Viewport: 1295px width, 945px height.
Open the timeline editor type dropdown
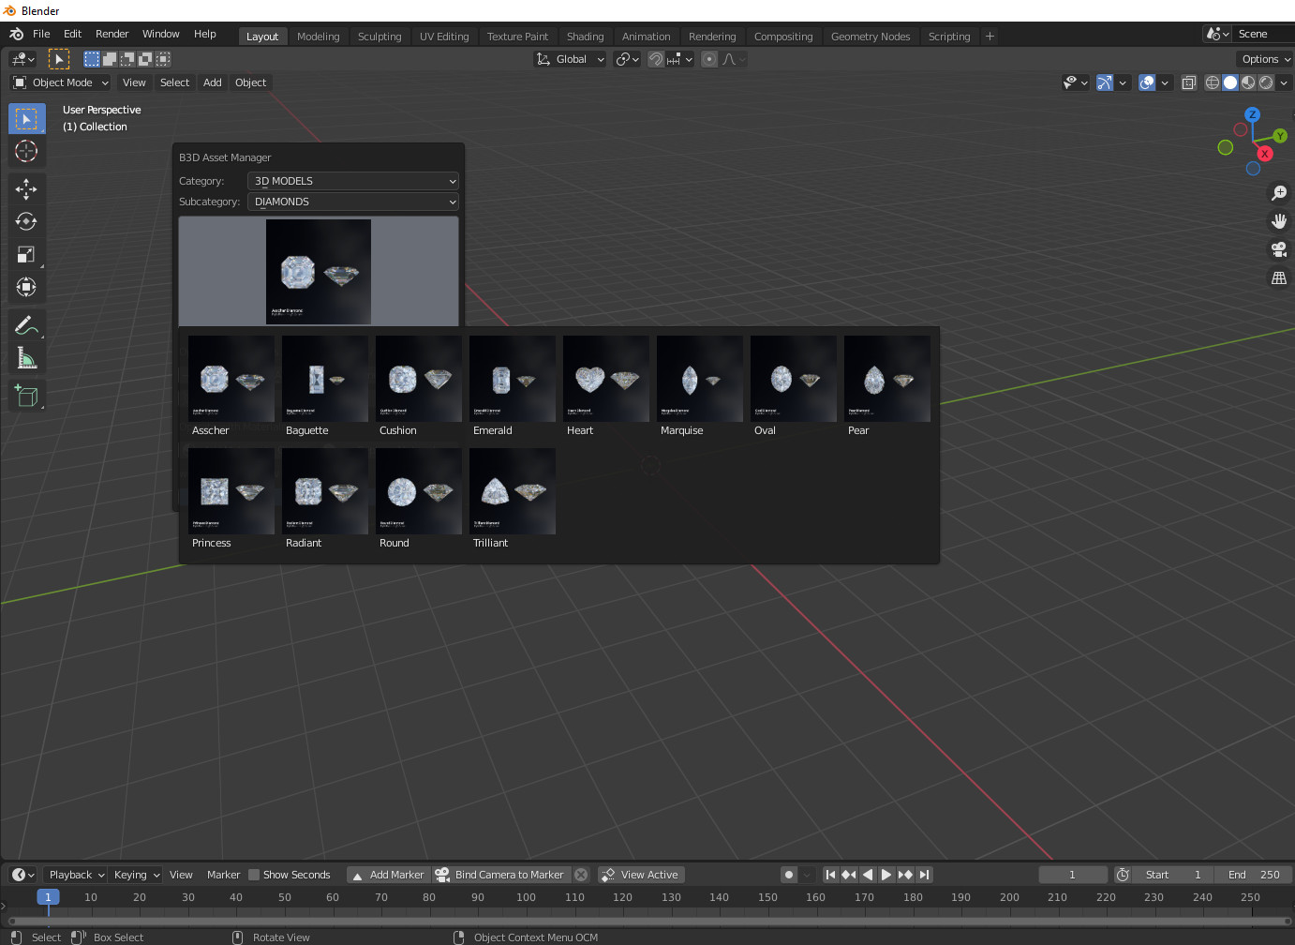coord(22,875)
